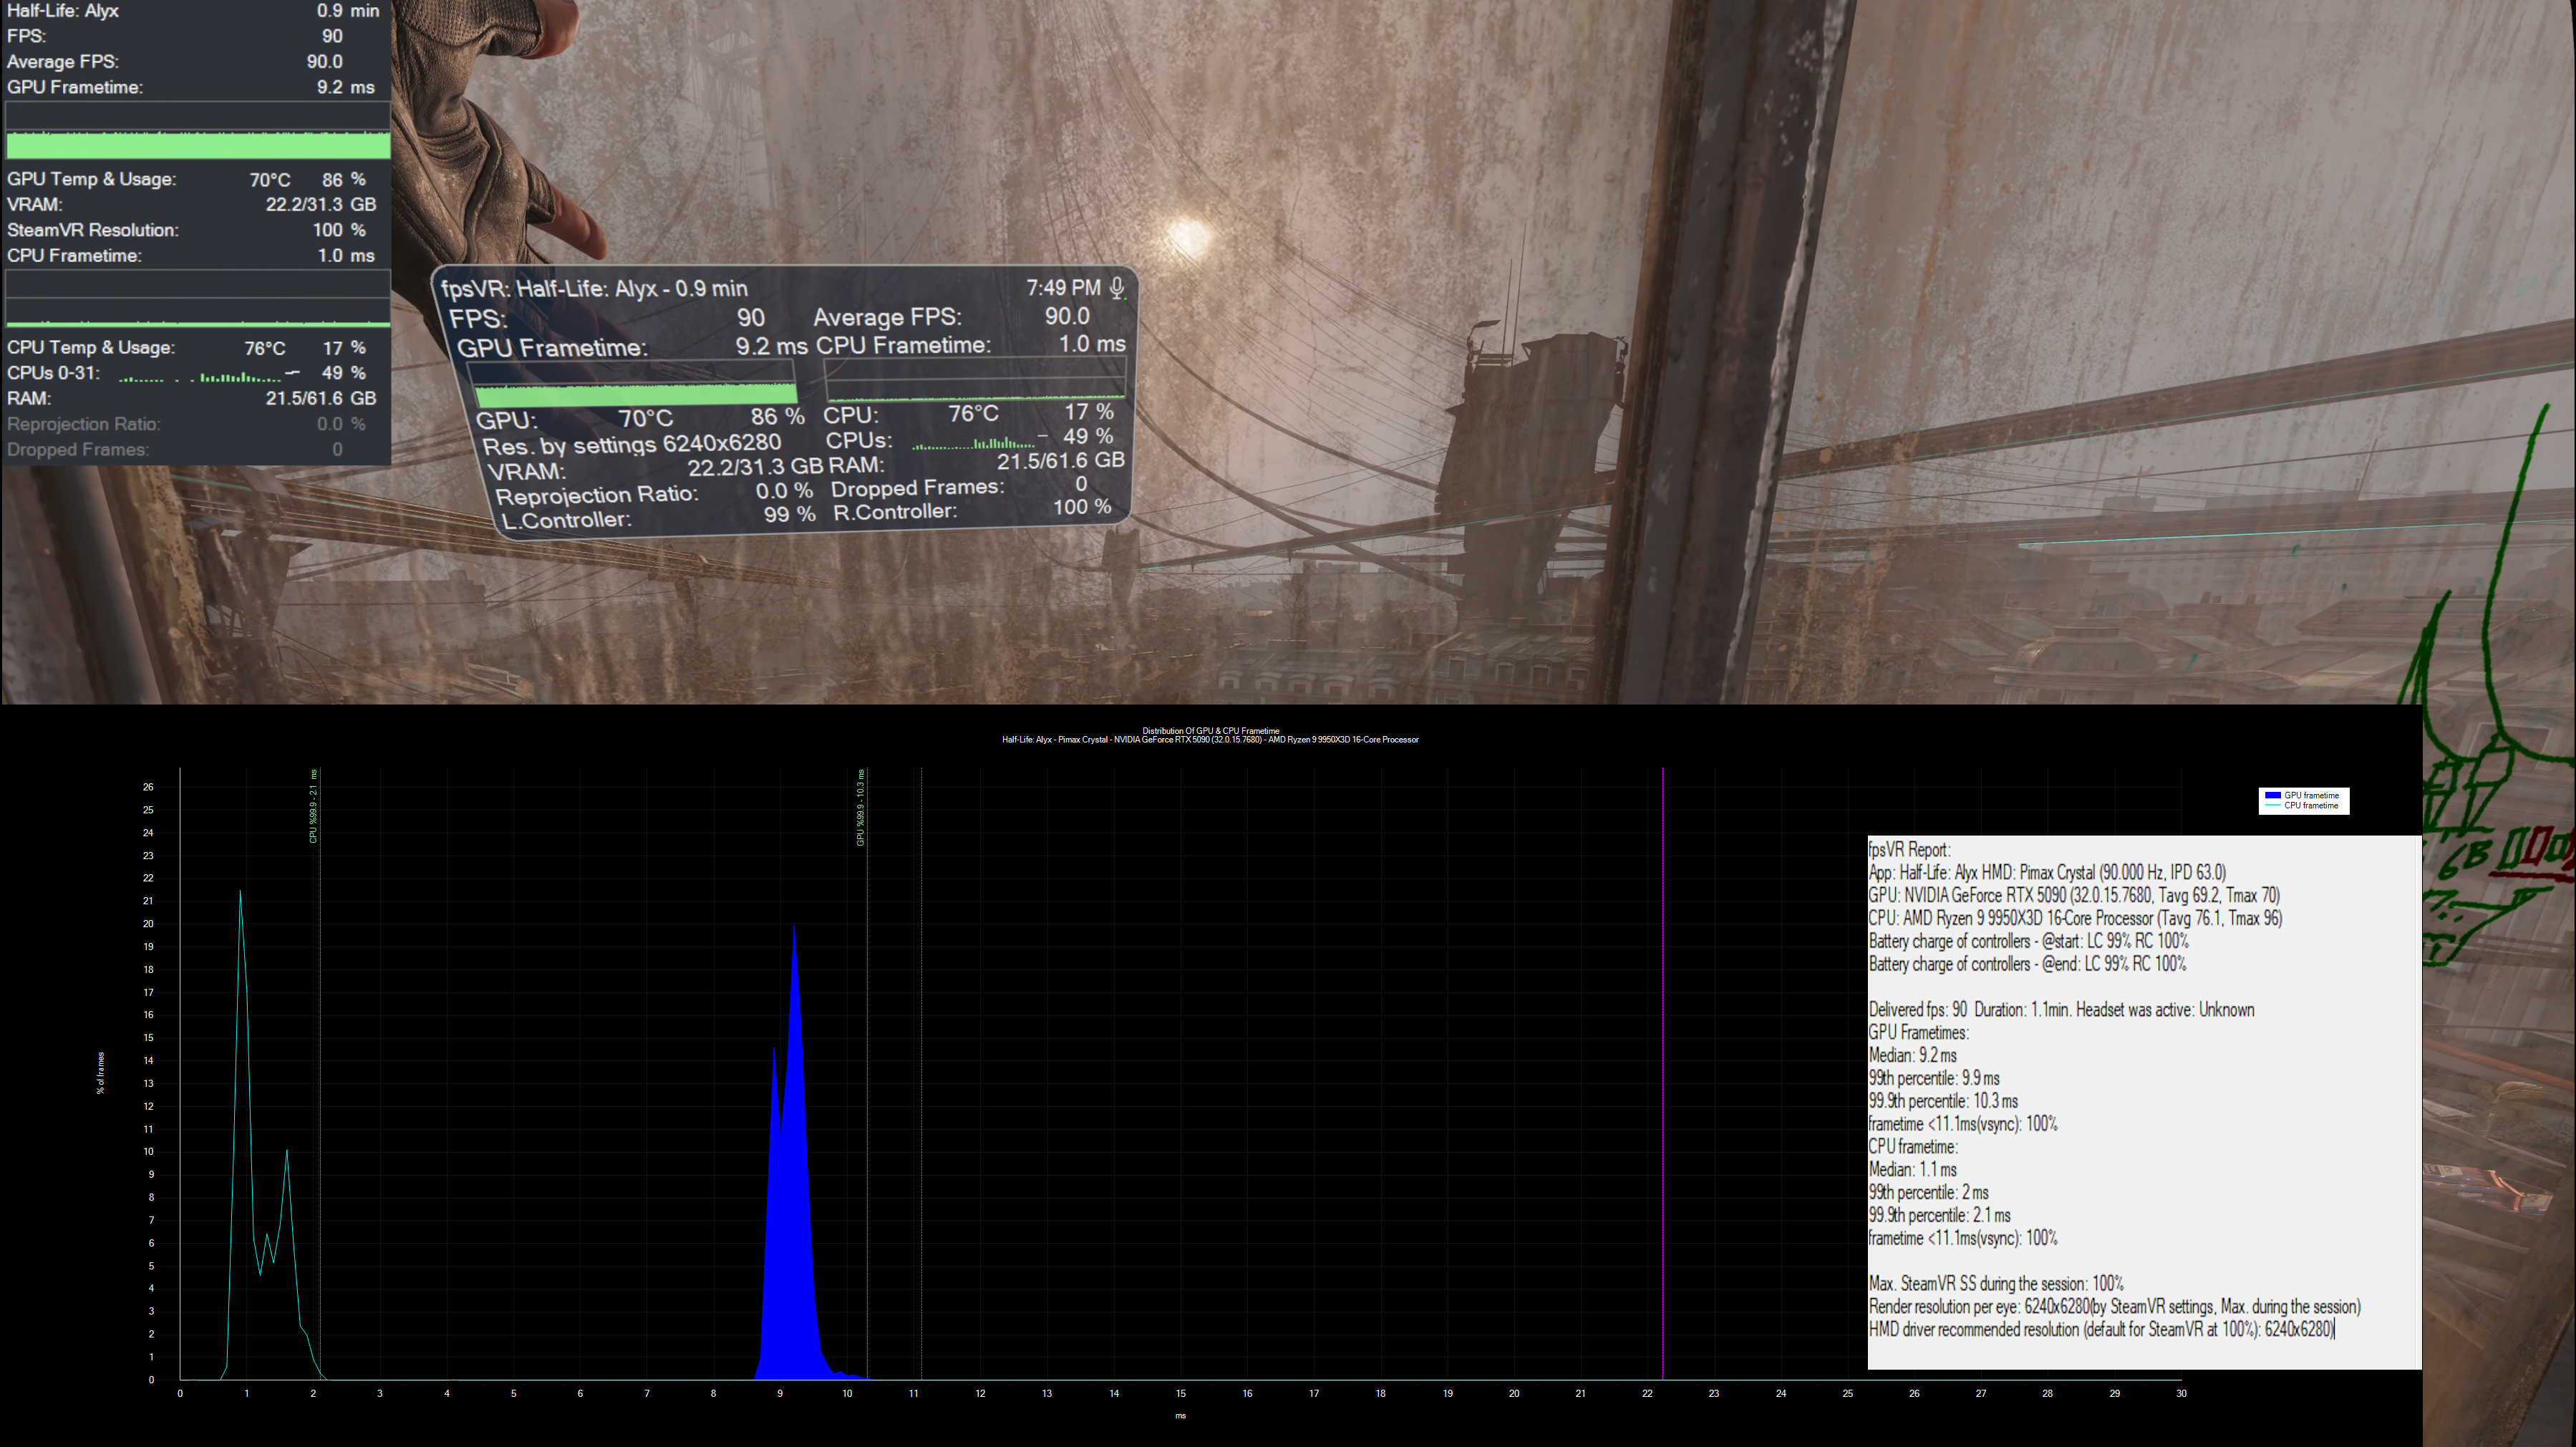
Task: Click 'fpsVR: Half-Life: Alyx - 0.9 min' panel header
Action: 594,289
